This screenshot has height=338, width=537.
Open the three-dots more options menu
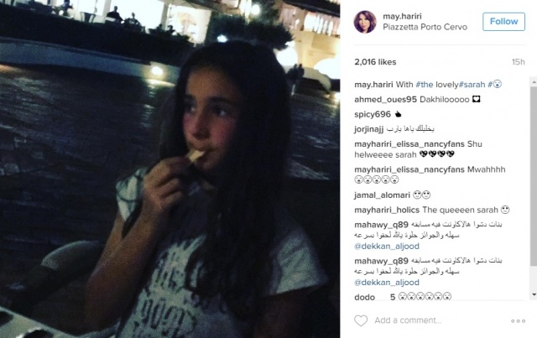coord(518,321)
